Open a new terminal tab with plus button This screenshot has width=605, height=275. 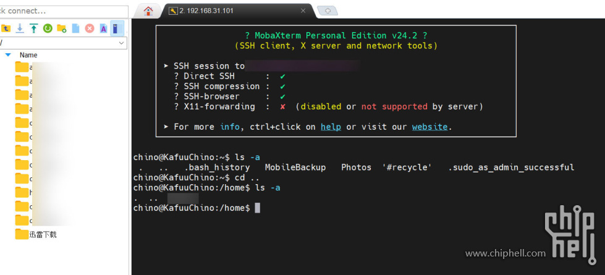[x=328, y=11]
